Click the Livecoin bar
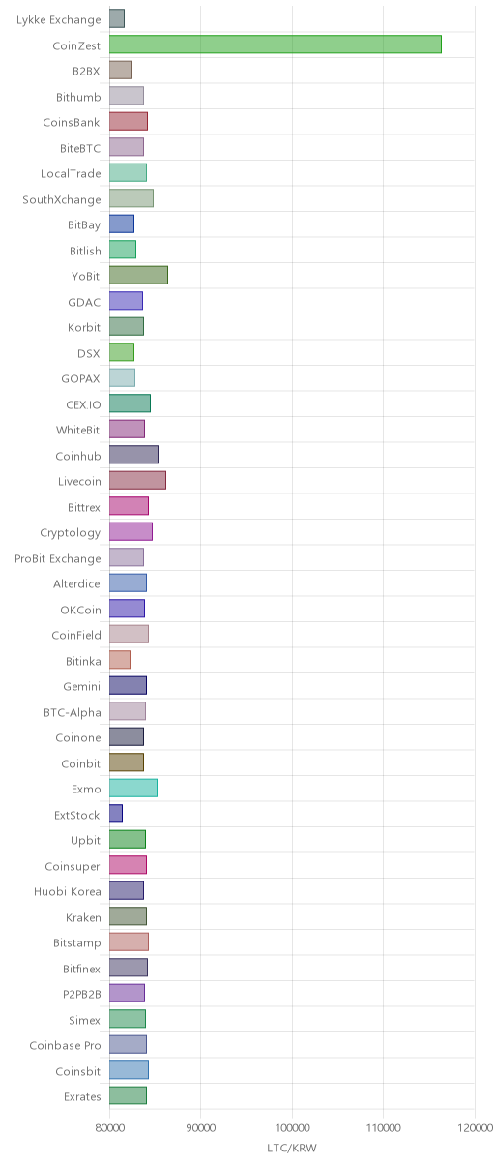This screenshot has height=1165, width=495. (137, 480)
